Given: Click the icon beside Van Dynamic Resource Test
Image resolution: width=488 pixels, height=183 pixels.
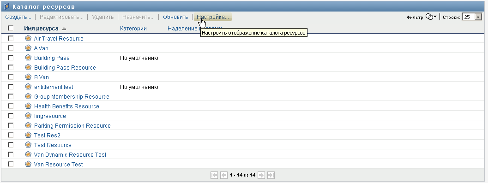Looking at the screenshot, I should [28, 154].
